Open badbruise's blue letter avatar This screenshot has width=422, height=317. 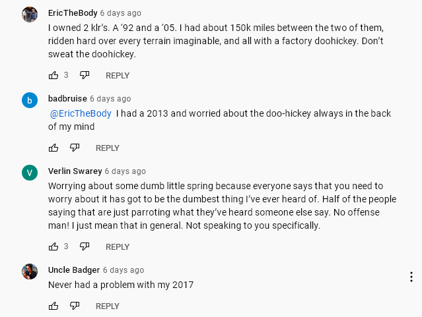tap(30, 100)
